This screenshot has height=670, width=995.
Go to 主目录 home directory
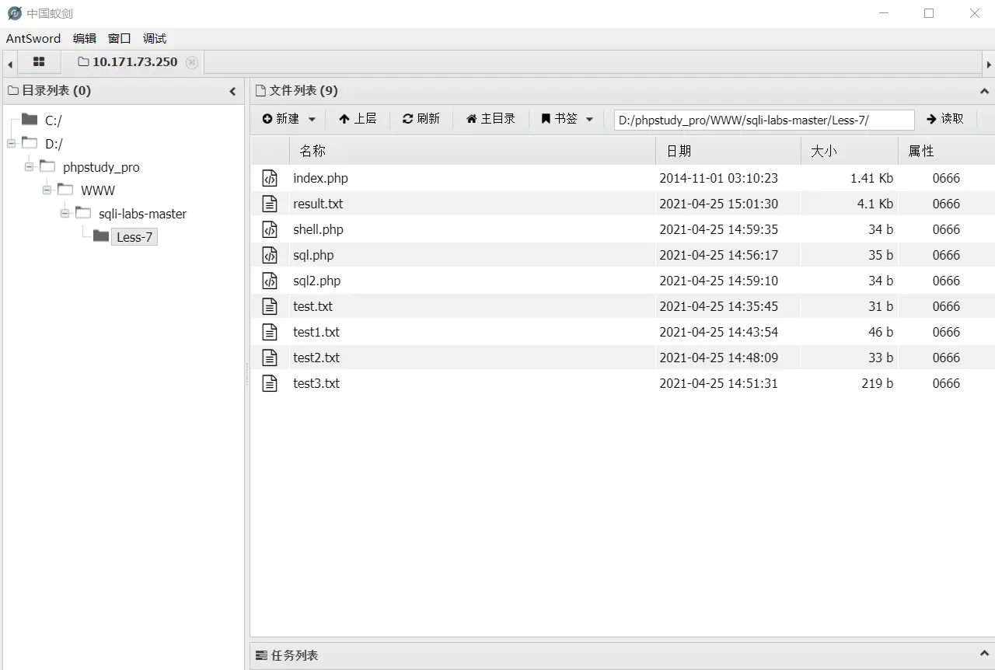(x=491, y=119)
